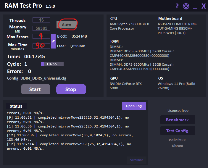Image resolution: width=208 pixels, height=168 pixels.
Task: Click the Free 1,856 MB value
Action: coord(77,46)
